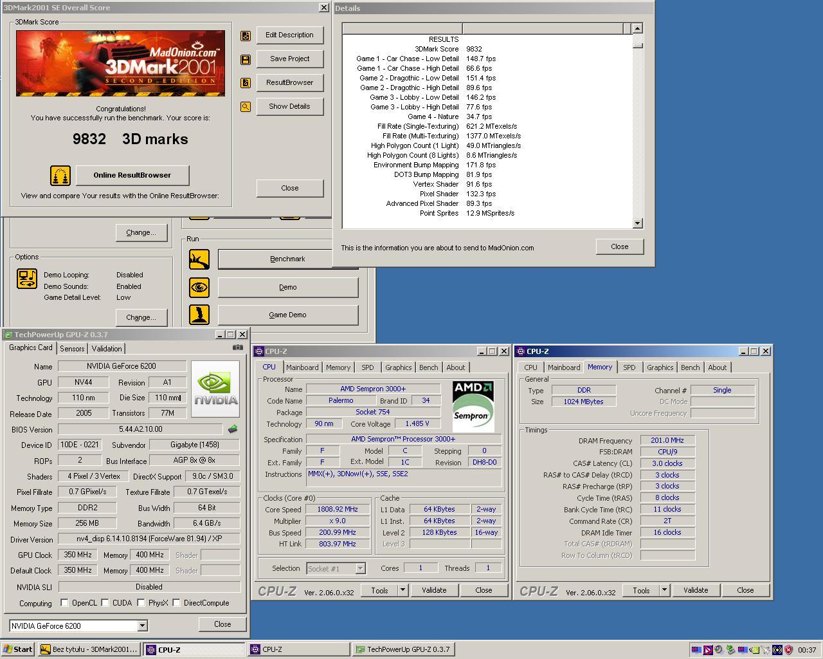The width and height of the screenshot is (823, 659).
Task: Click the yellow icon beside the Benchmark button
Action: [x=199, y=259]
